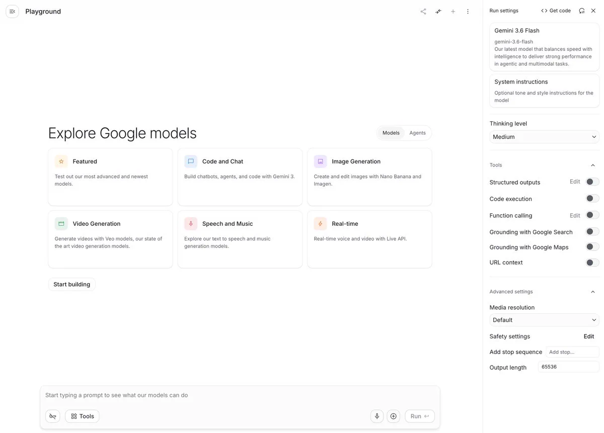Collapse the Tools section chevron
The width and height of the screenshot is (604, 433).
(593, 165)
